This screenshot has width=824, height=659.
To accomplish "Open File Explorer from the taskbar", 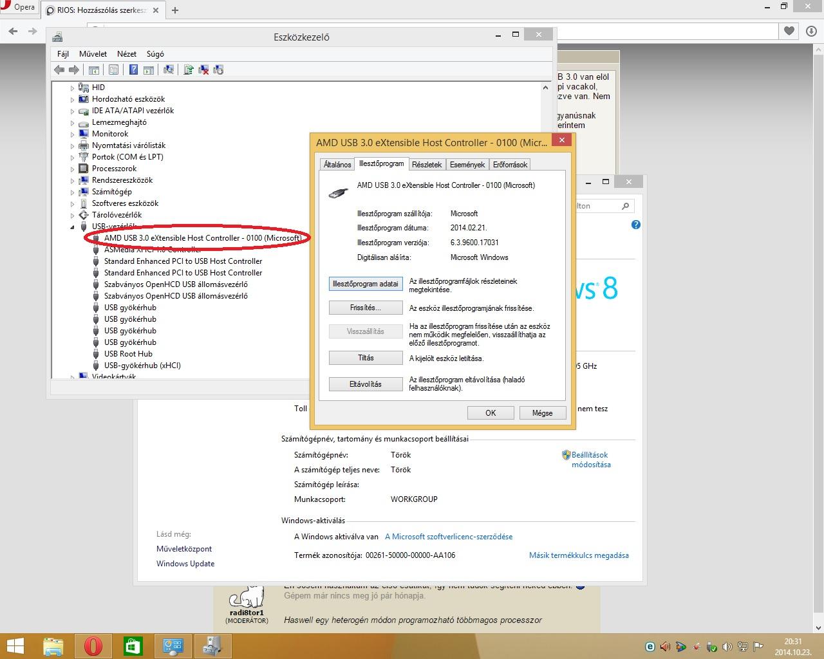I will [53, 645].
